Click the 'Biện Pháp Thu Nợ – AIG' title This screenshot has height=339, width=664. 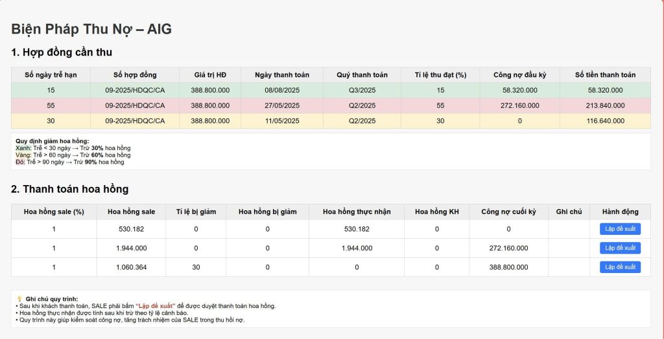click(91, 29)
